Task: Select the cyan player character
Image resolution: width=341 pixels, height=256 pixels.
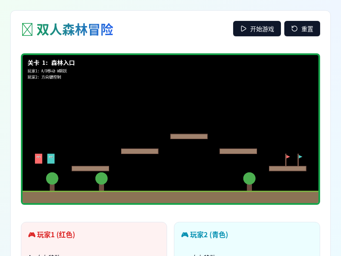Action: (51, 158)
